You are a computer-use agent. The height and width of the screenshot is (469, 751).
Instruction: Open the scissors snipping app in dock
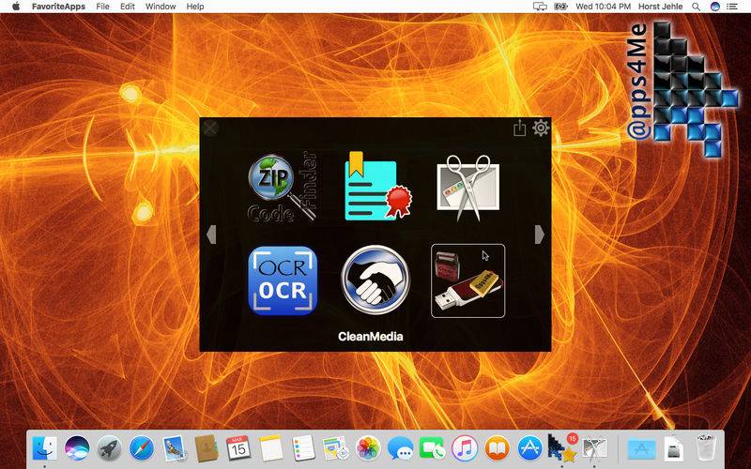click(x=594, y=448)
